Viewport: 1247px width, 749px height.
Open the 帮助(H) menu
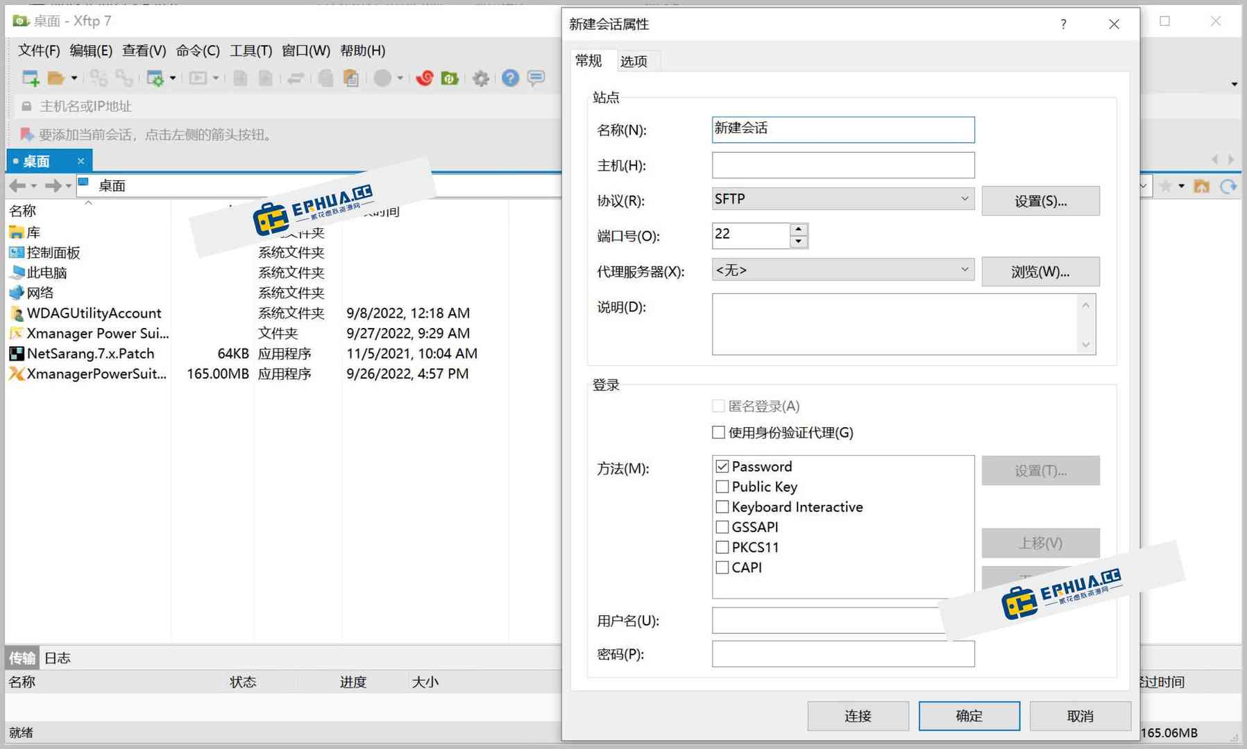click(x=363, y=51)
